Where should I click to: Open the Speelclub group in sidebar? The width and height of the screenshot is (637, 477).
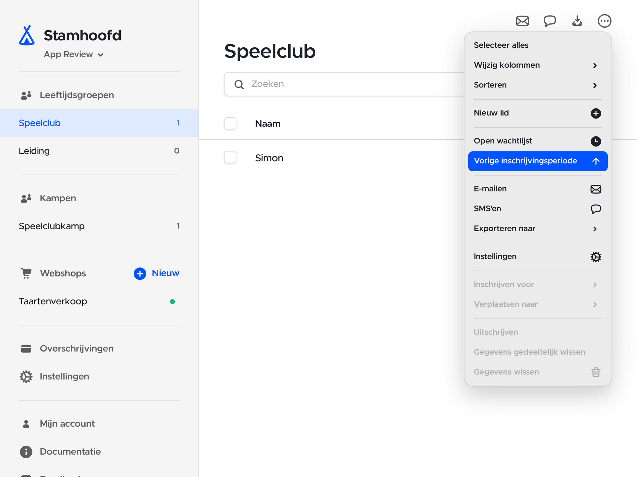pyautogui.click(x=99, y=123)
